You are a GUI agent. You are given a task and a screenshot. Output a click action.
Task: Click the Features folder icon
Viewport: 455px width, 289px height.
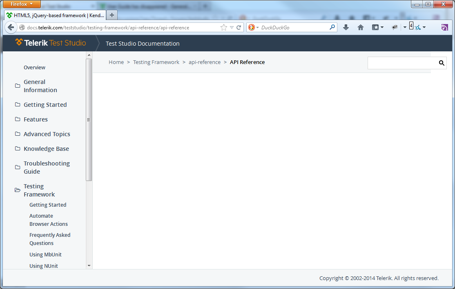click(x=18, y=119)
